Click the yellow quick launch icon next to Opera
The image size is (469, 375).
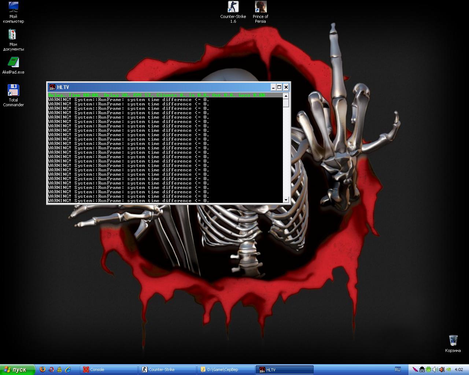click(59, 370)
